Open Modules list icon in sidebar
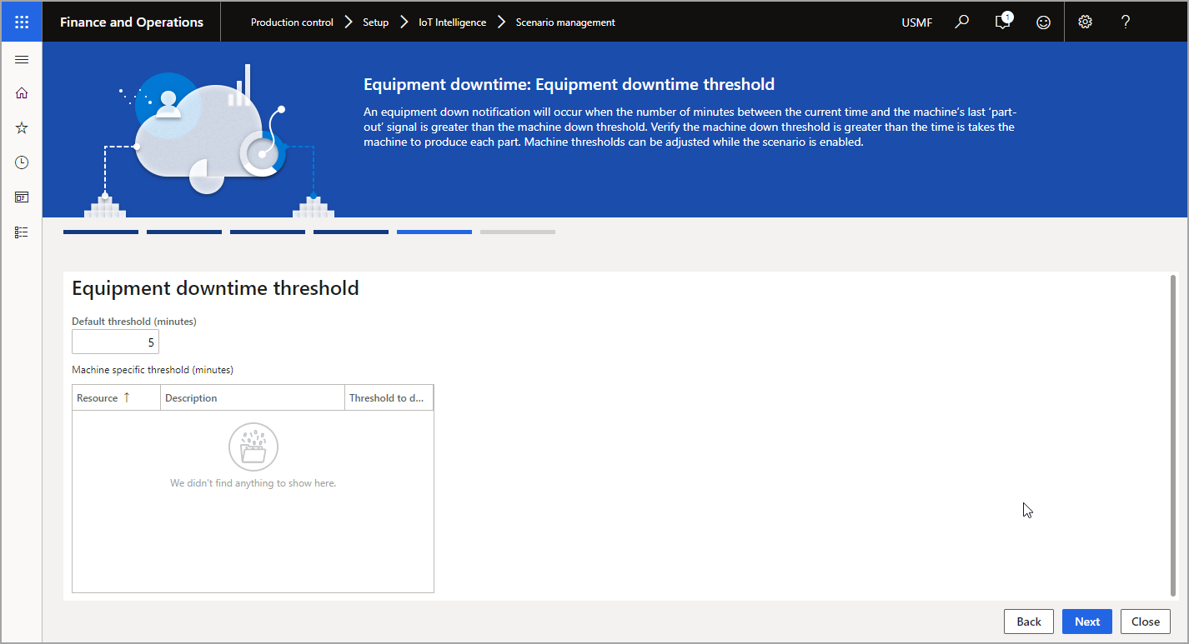 [x=22, y=232]
